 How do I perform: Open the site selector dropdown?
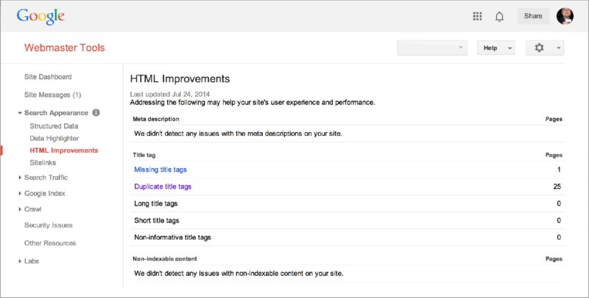[x=432, y=48]
